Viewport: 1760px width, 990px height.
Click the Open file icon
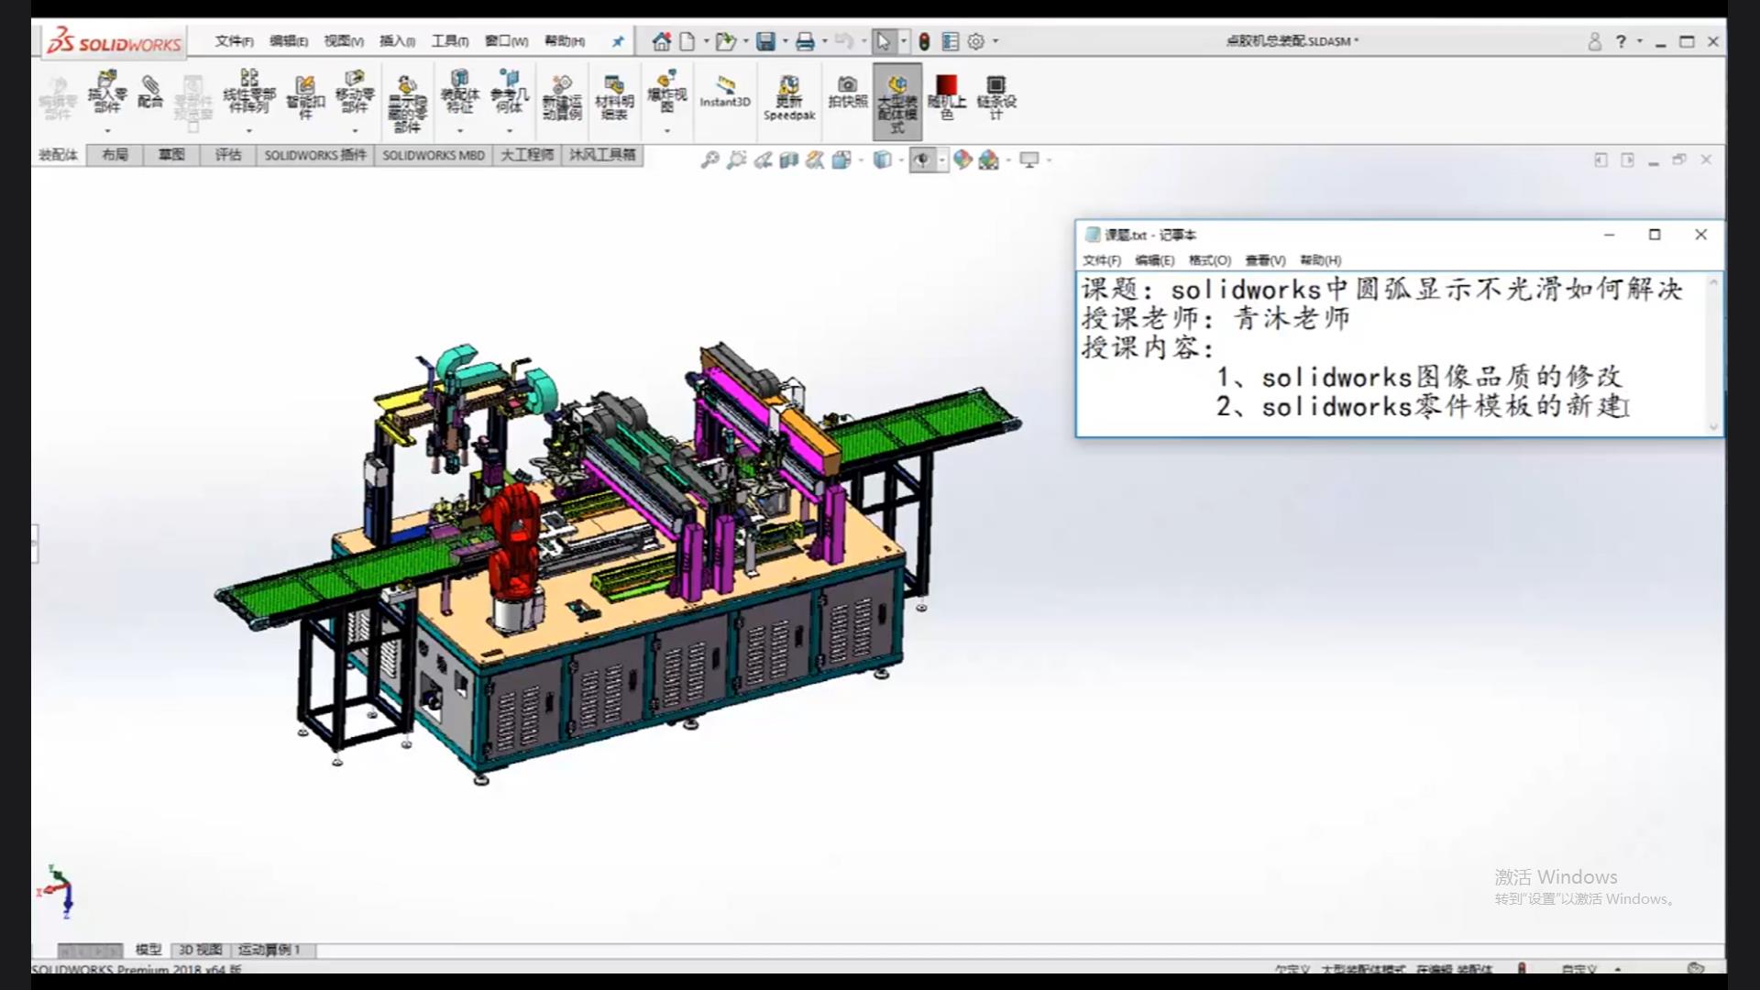[726, 41]
